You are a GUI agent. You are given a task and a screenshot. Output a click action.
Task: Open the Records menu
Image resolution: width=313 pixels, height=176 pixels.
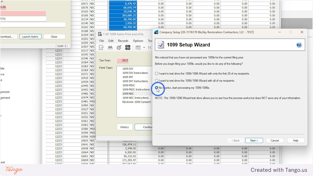click(x=123, y=41)
